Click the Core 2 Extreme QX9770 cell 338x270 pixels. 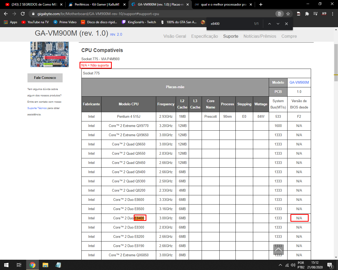tap(129, 126)
